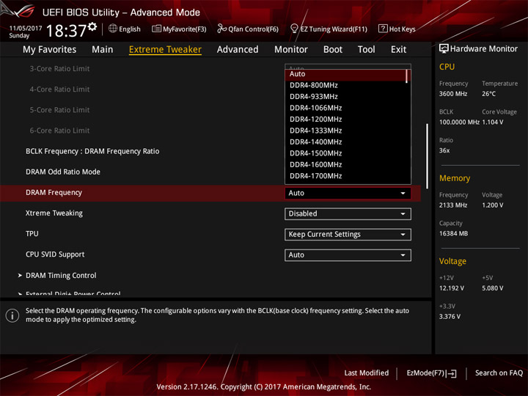Go to Monitor tab

coord(291,50)
